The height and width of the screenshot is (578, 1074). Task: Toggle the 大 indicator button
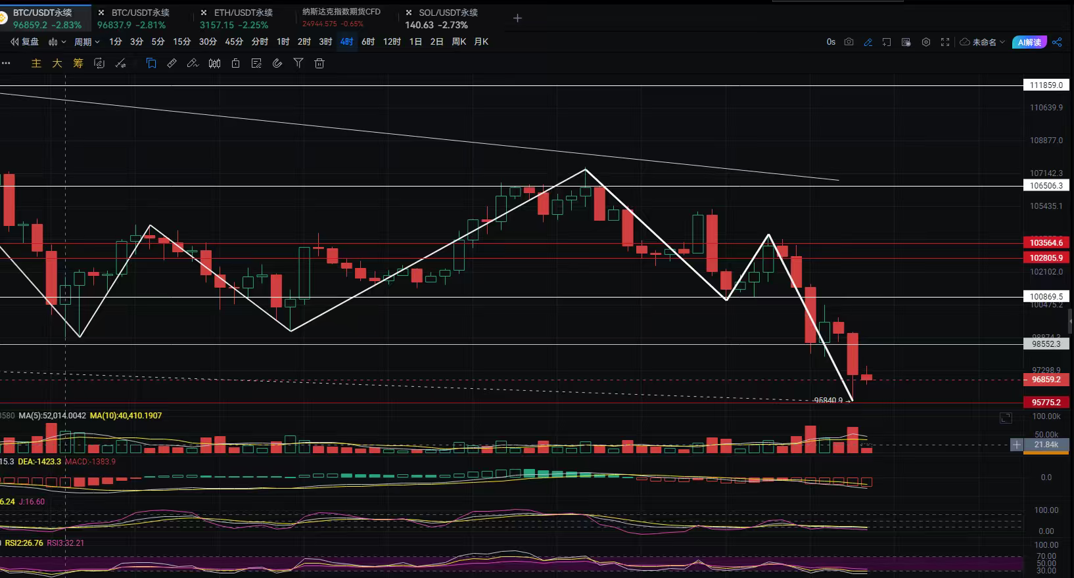(x=57, y=64)
